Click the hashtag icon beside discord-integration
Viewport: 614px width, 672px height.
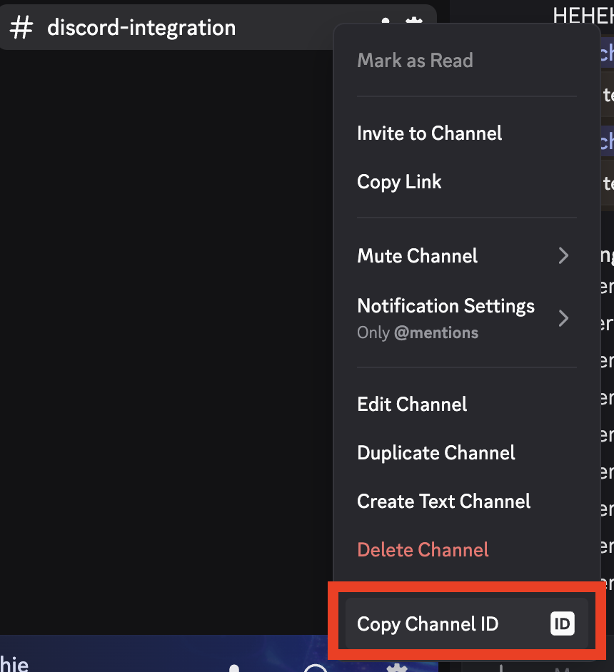tap(21, 28)
